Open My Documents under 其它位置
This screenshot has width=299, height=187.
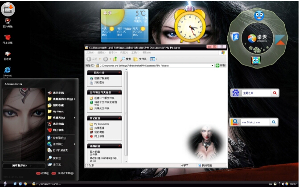102,124
